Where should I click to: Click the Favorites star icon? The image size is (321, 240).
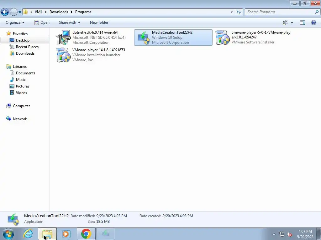(x=8, y=33)
